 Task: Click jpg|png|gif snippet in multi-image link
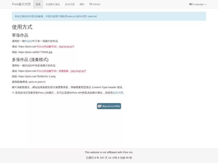78,71
